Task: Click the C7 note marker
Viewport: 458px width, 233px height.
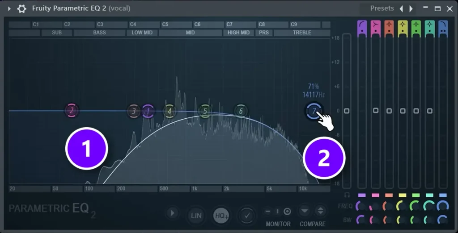Action: coord(229,25)
